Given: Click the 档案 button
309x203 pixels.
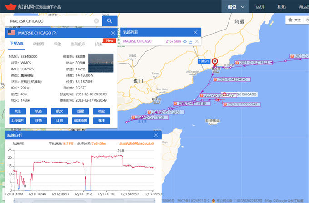Looking at the screenshot, I should [101, 111].
